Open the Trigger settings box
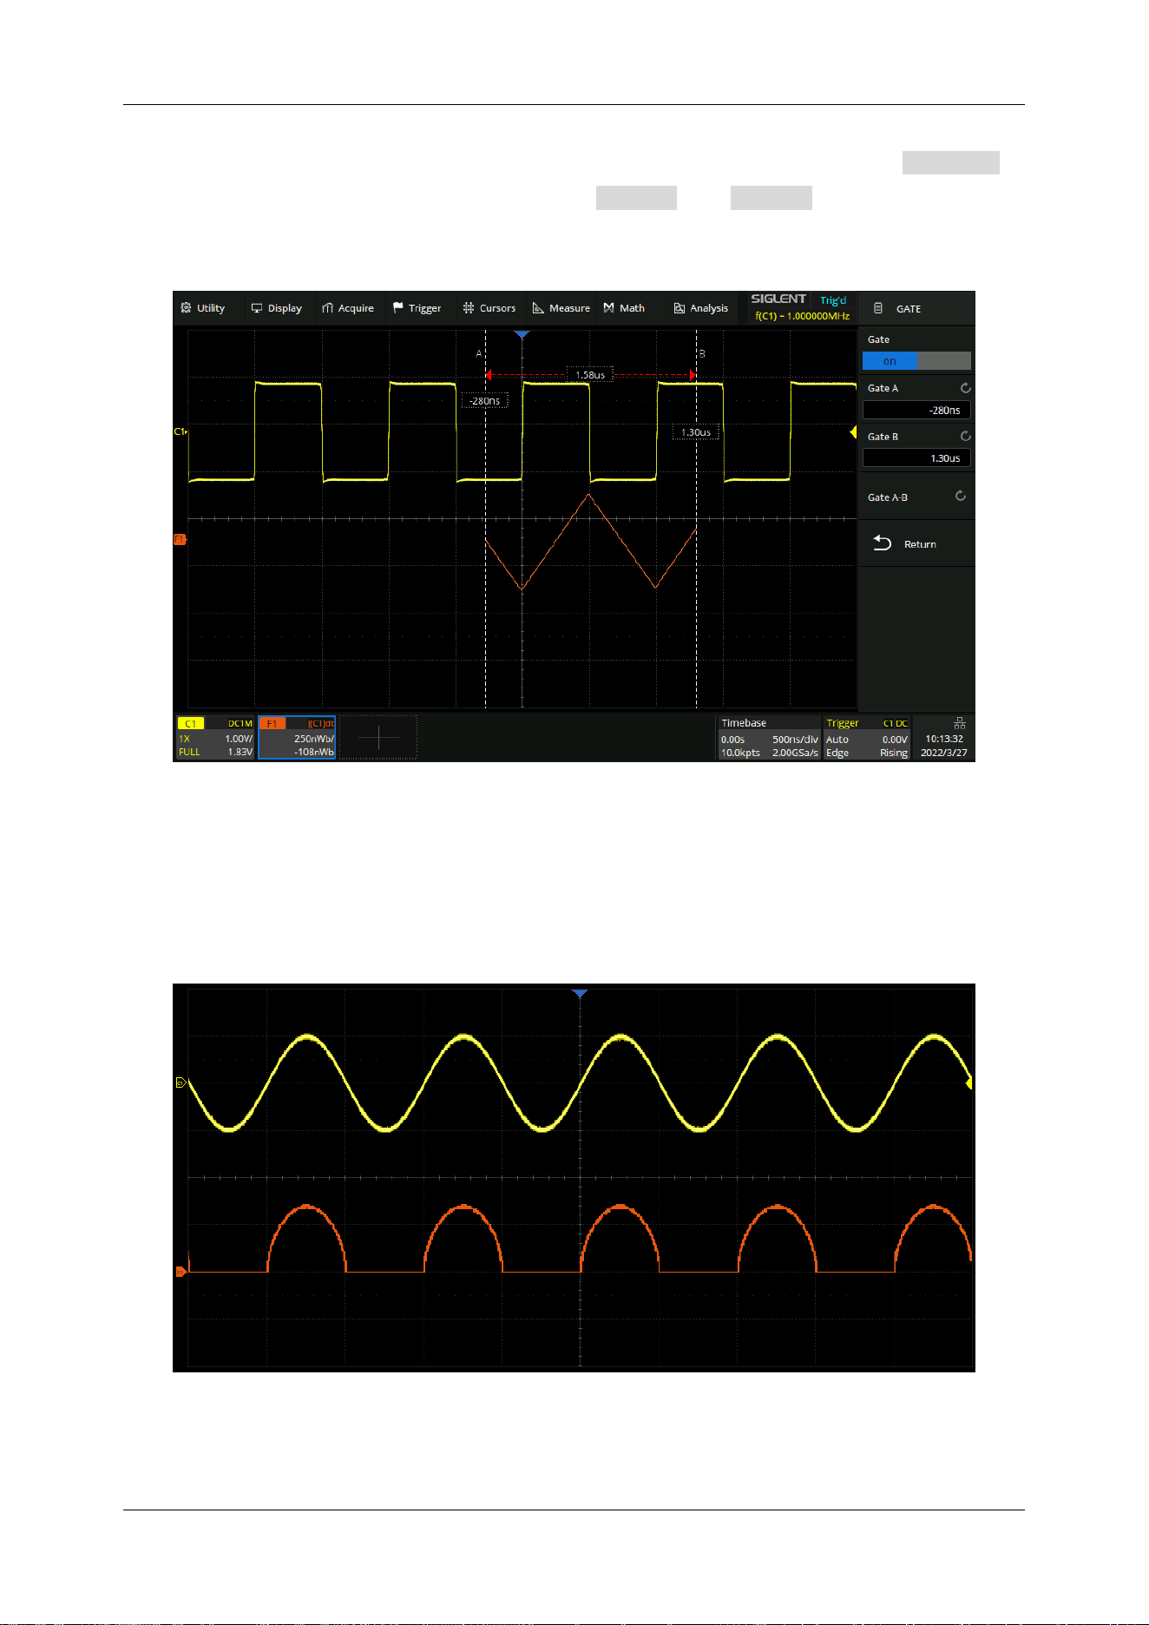Screen dimensions: 1149x1625 coord(866,737)
